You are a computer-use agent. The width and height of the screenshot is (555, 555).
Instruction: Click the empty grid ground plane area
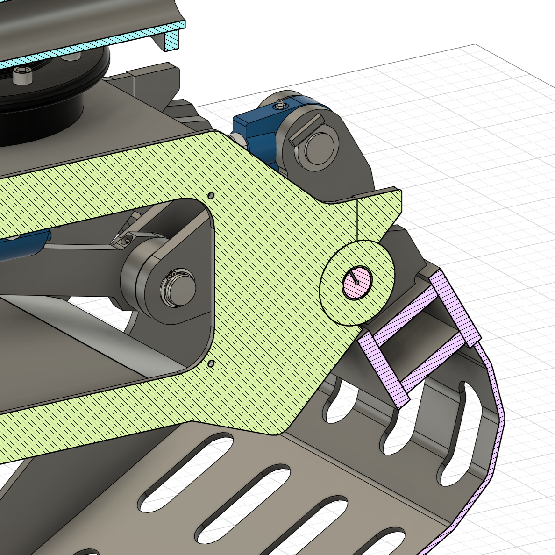467,140
